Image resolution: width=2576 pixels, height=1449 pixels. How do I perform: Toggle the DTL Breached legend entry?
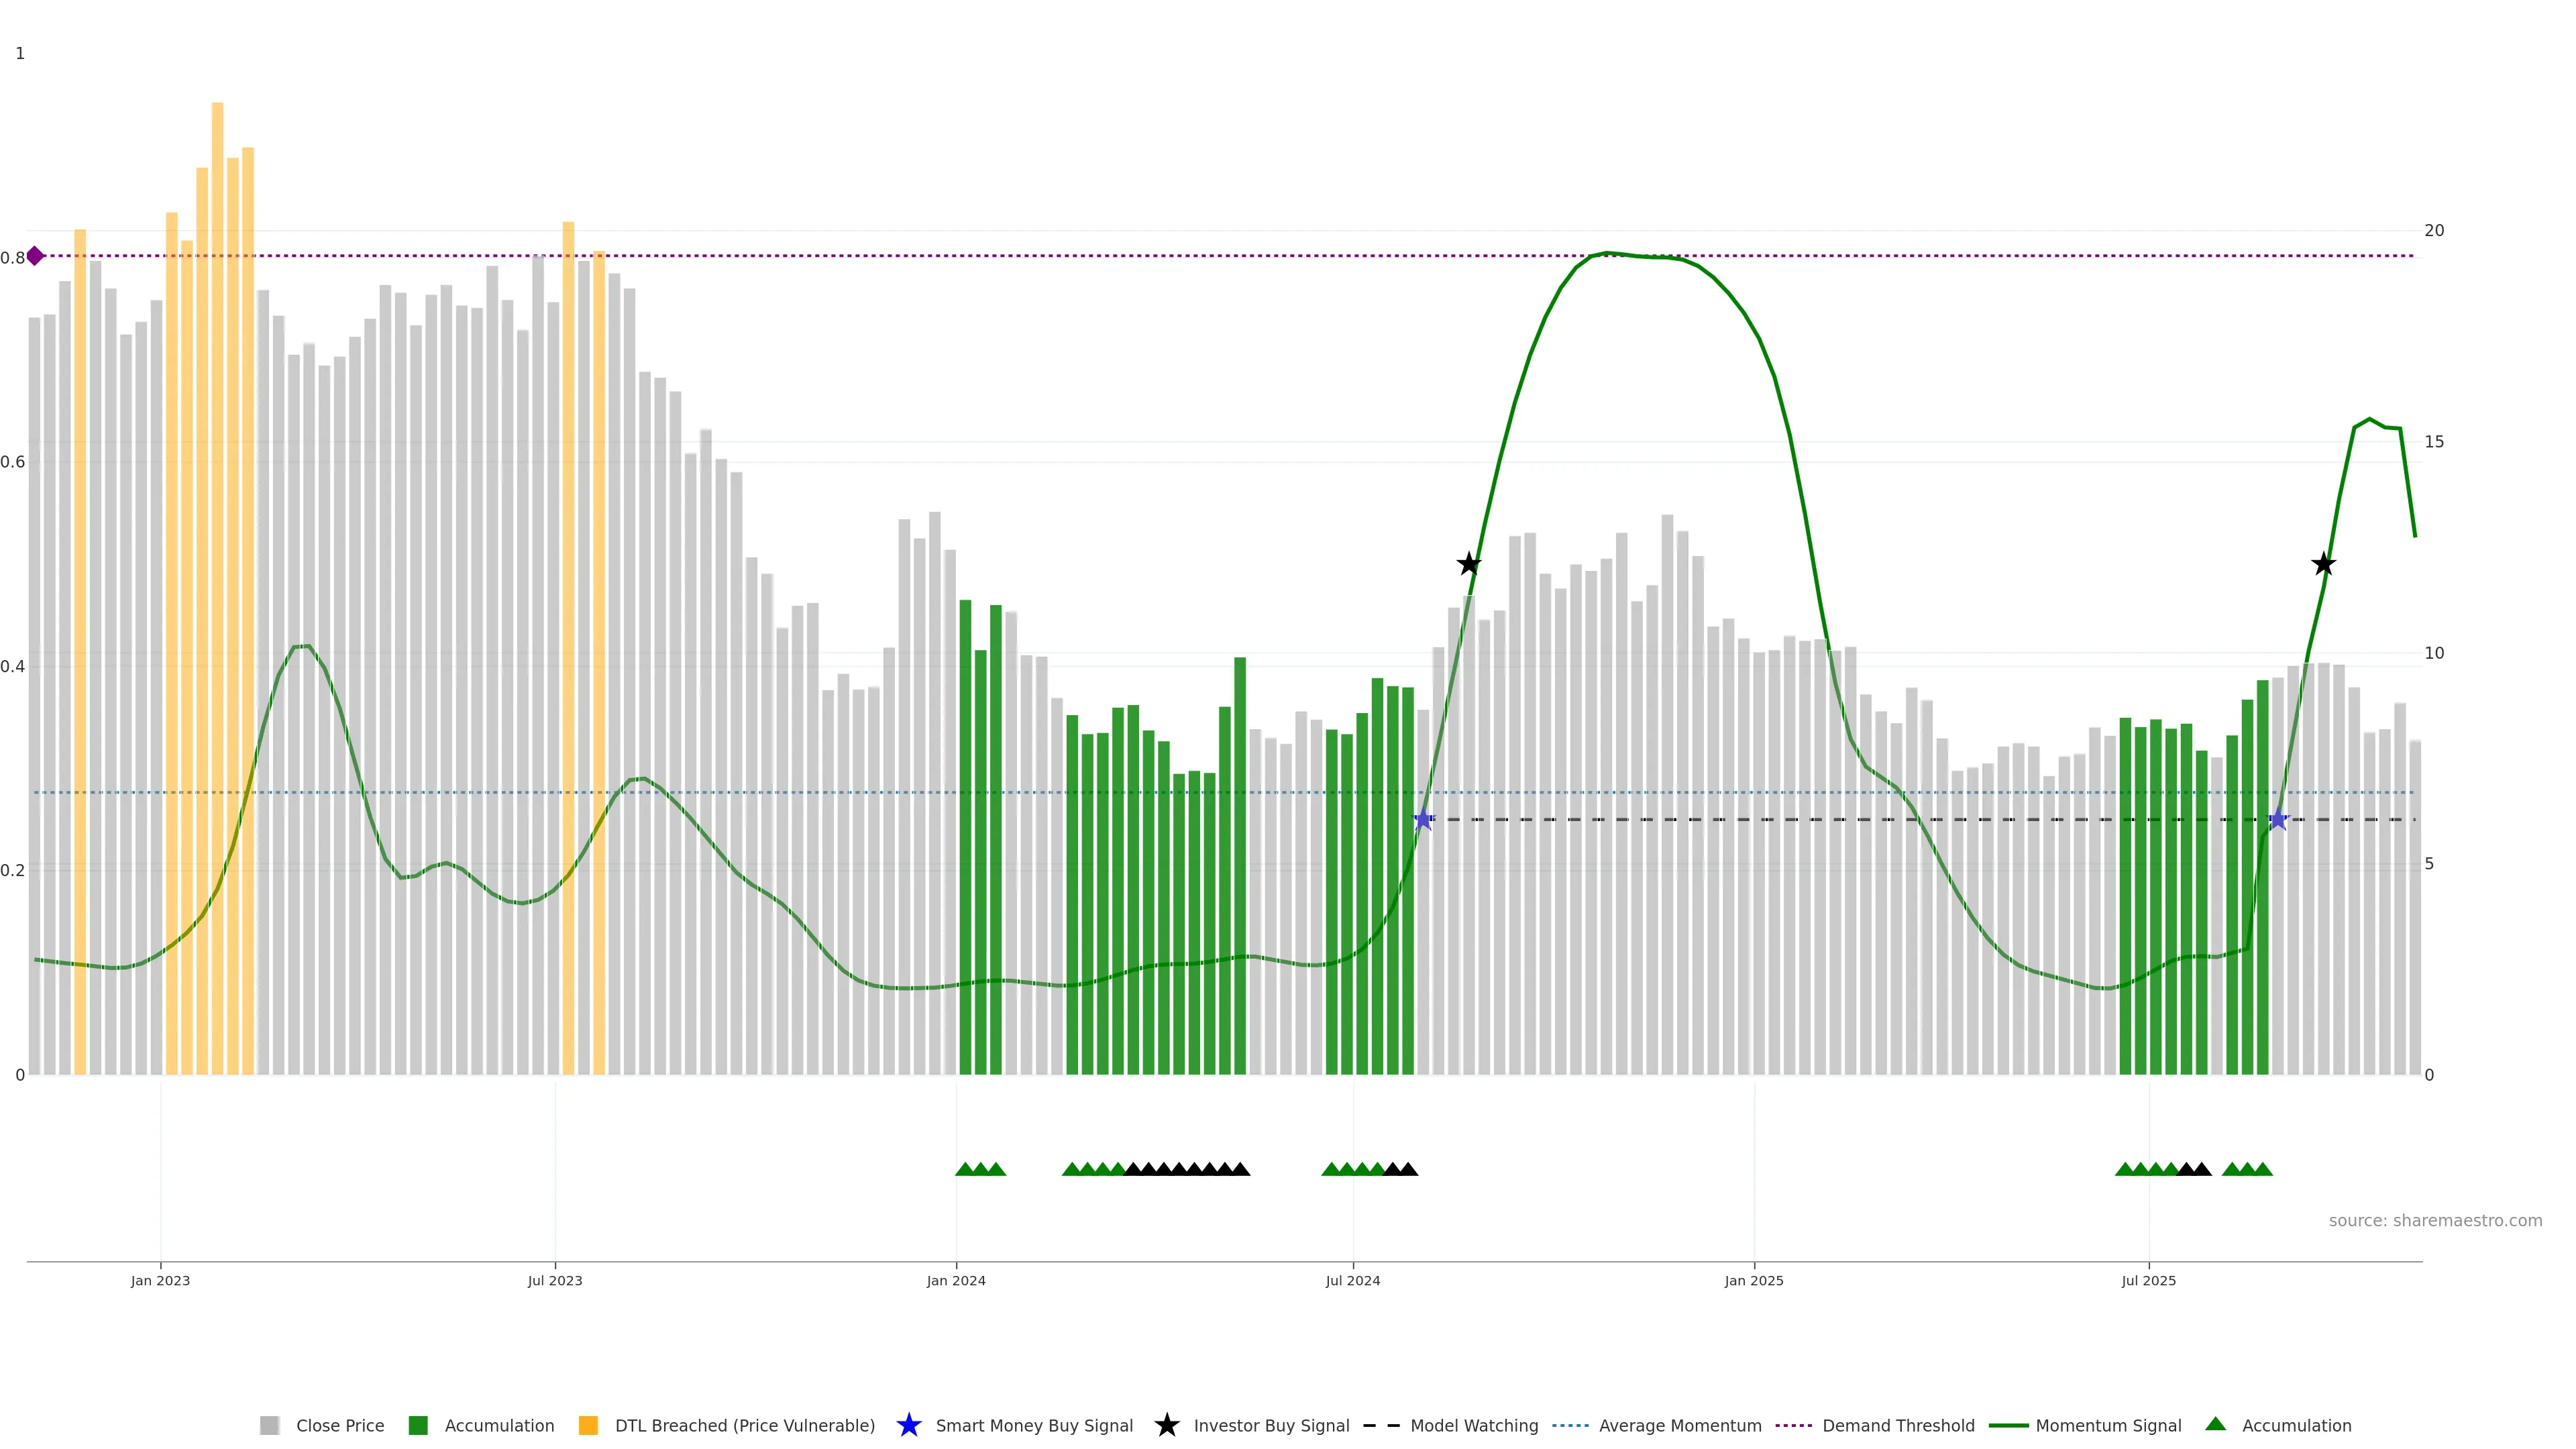[x=744, y=1425]
